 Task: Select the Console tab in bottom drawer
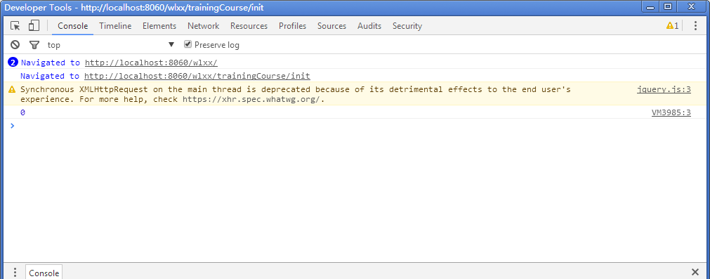[x=44, y=273]
